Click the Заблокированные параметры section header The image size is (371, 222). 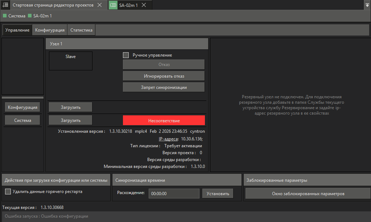[x=307, y=180]
